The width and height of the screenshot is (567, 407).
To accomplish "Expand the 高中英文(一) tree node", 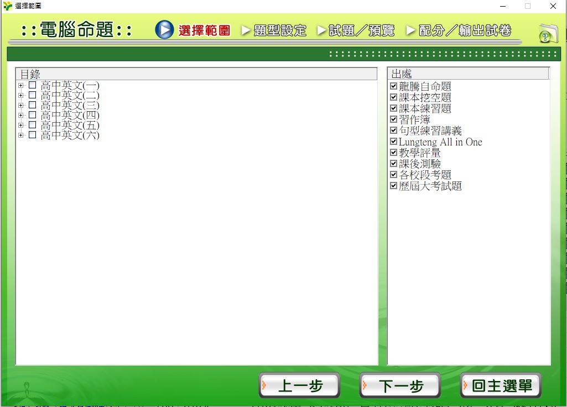I will (21, 86).
